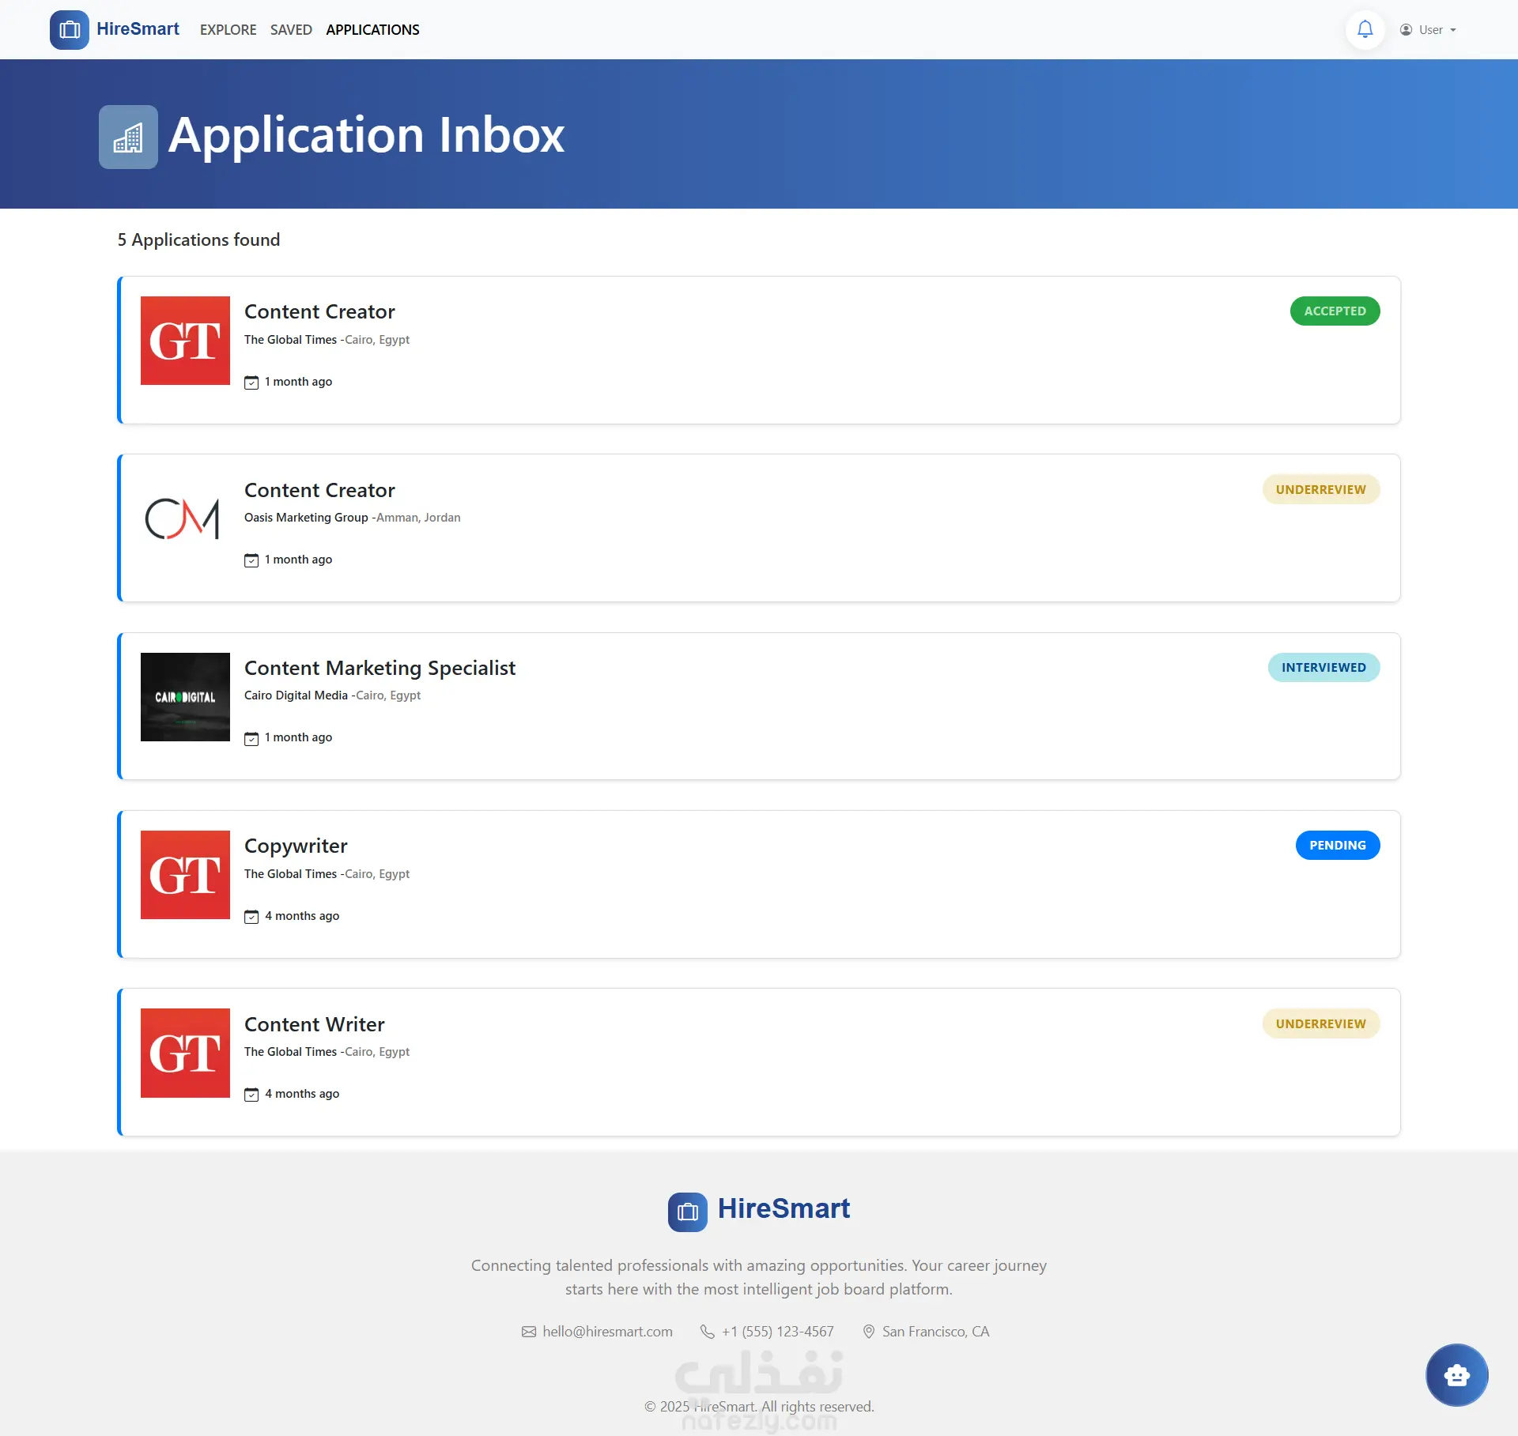Click the notification bell icon
Image resolution: width=1518 pixels, height=1436 pixels.
[x=1365, y=30]
